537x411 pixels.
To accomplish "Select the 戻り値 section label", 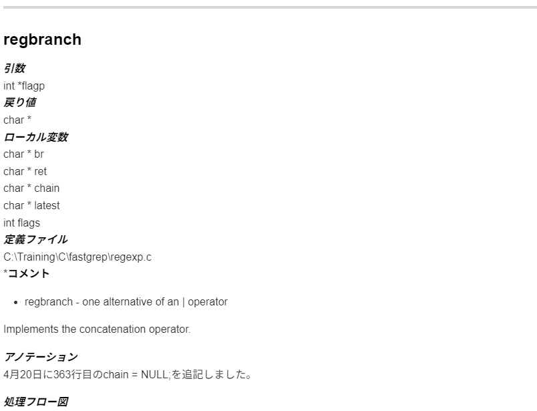I will [x=20, y=102].
